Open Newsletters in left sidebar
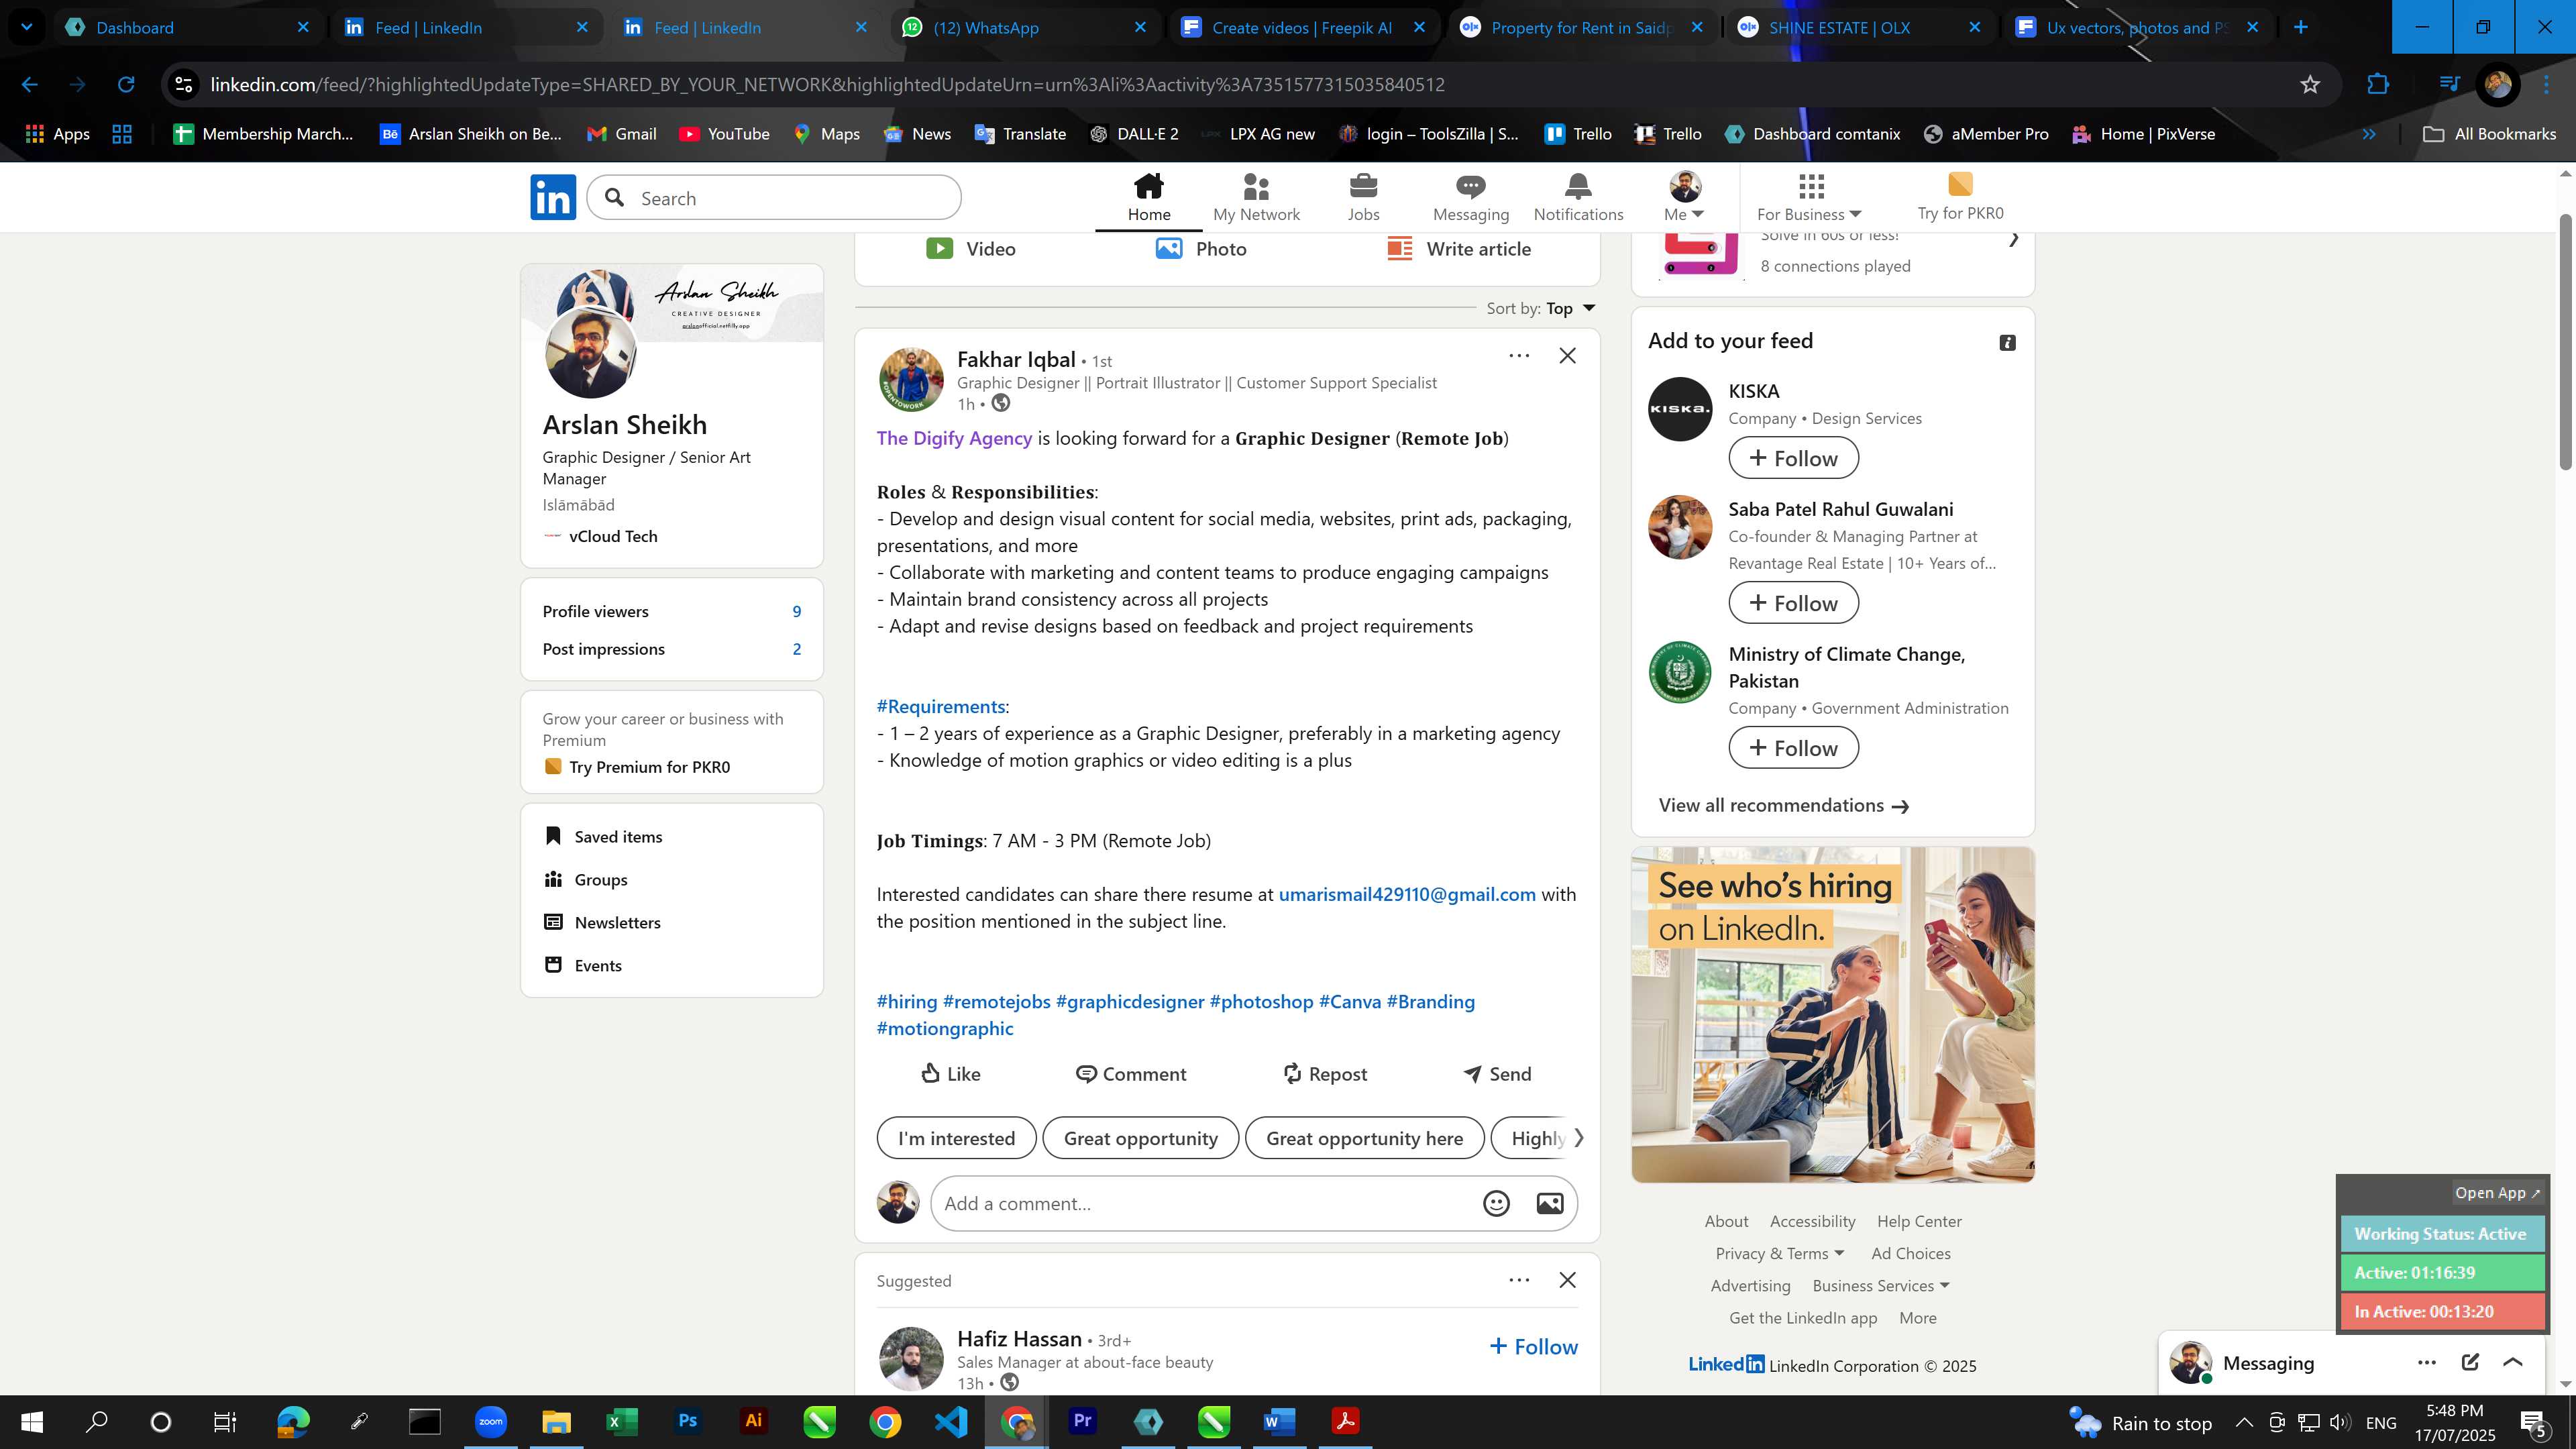This screenshot has width=2576, height=1449. [x=602, y=922]
